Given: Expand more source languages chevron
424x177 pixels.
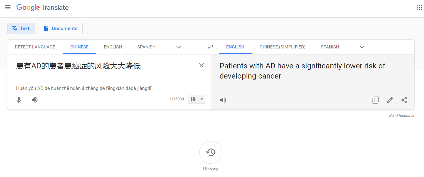Looking at the screenshot, I should [179, 47].
